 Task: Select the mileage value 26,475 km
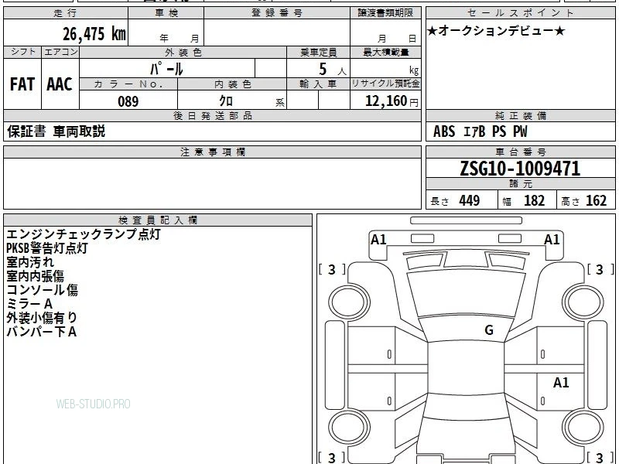(x=94, y=34)
